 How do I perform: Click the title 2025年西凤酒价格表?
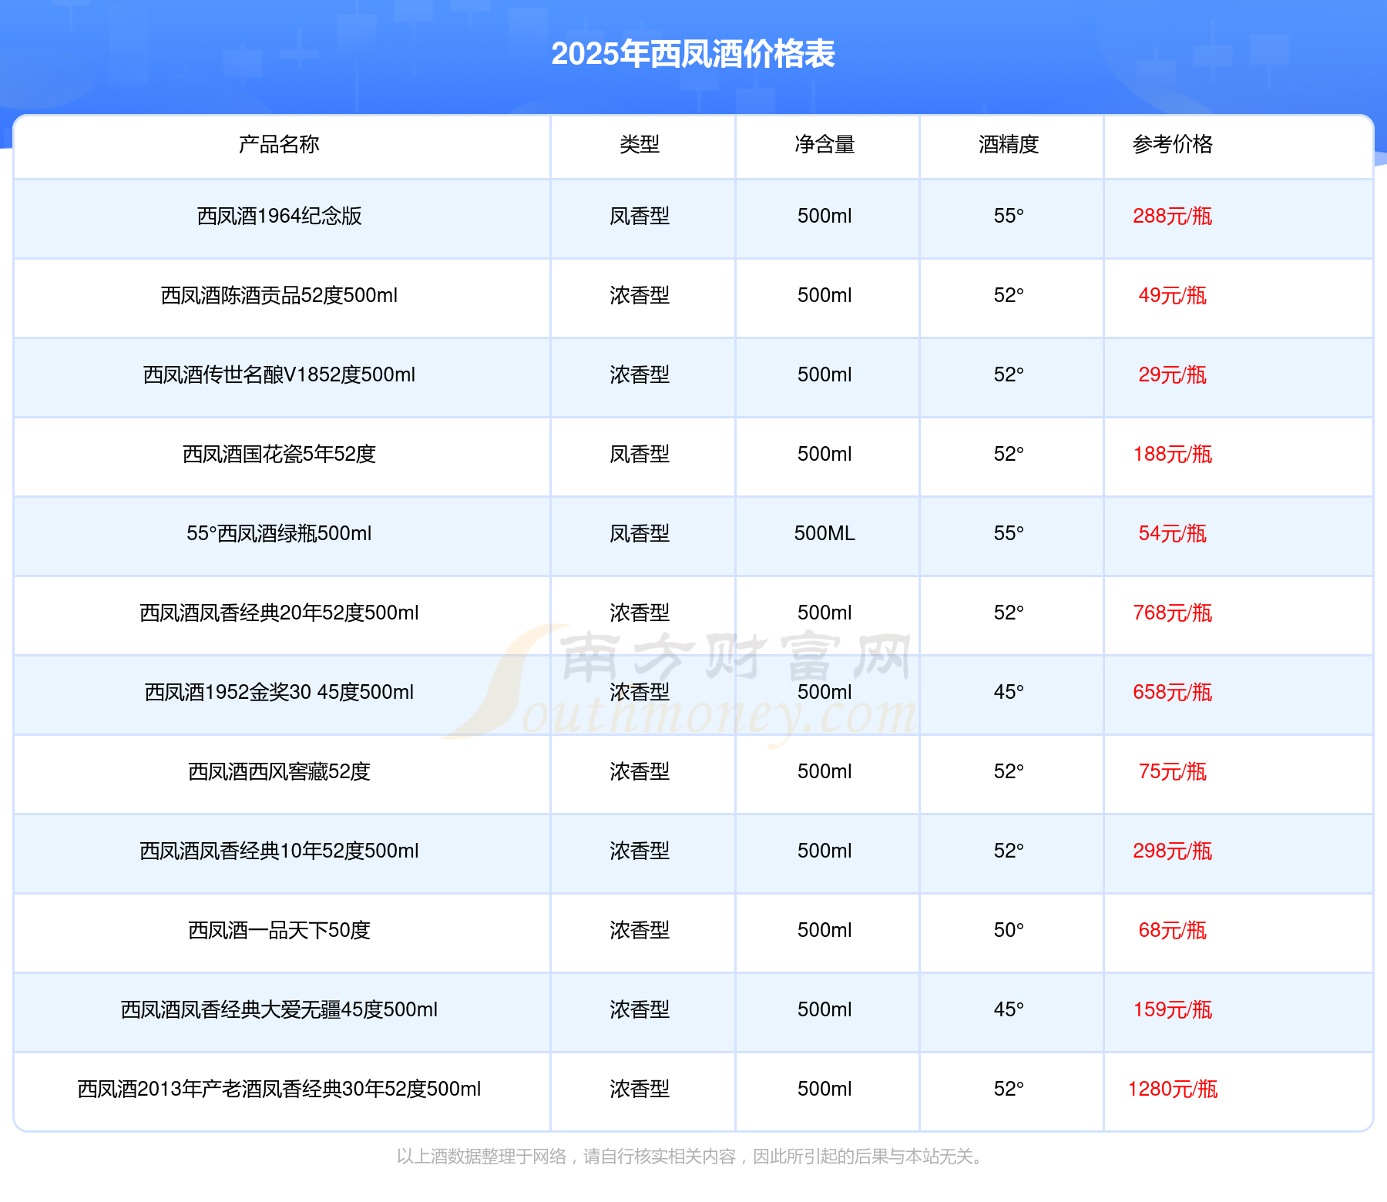click(693, 54)
